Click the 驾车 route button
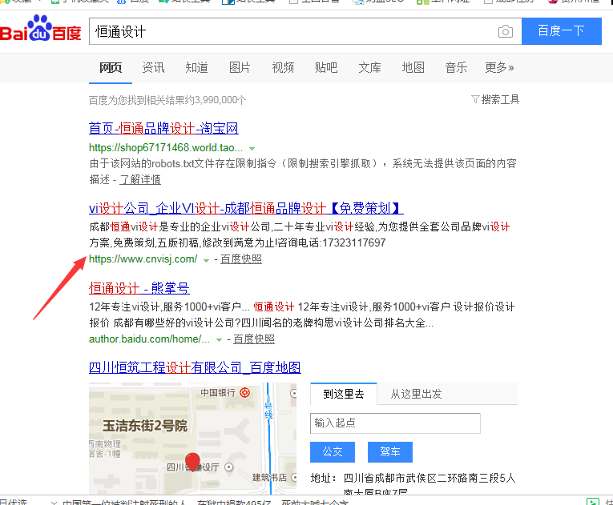 click(x=389, y=451)
